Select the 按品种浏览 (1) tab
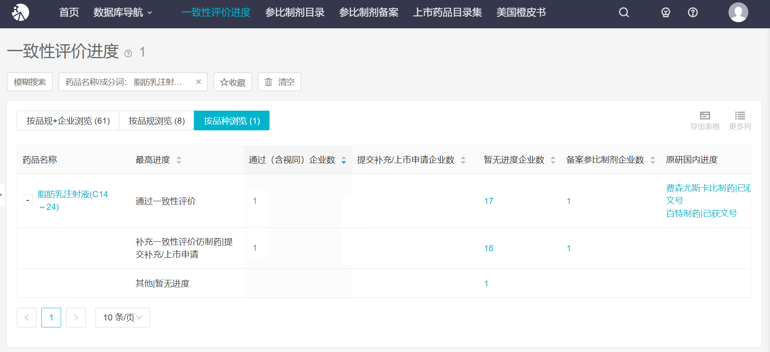 coord(232,120)
